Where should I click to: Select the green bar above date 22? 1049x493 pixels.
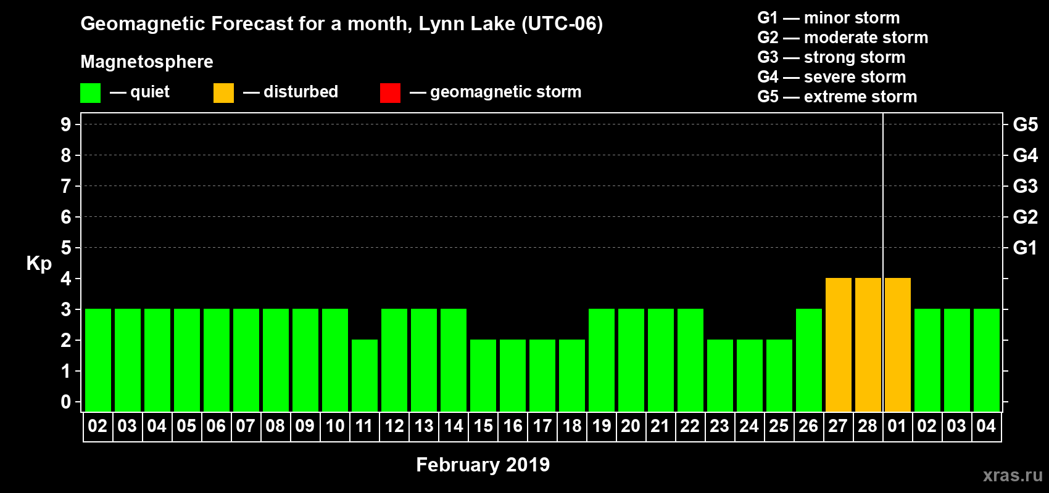tap(690, 361)
